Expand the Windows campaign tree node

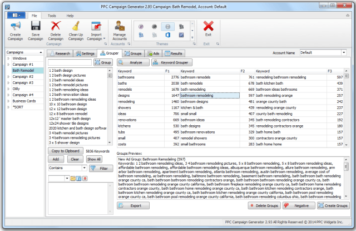(8, 58)
